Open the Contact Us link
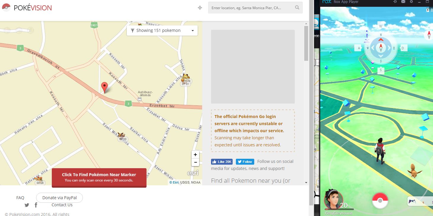This screenshot has width=433, height=216. [x=62, y=205]
